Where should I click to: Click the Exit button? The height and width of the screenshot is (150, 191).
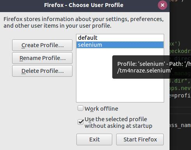[94, 139]
